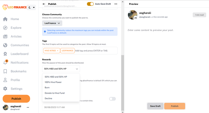Click the editor scrollbar thumb
The image size is (209, 113).
click(x=123, y=83)
